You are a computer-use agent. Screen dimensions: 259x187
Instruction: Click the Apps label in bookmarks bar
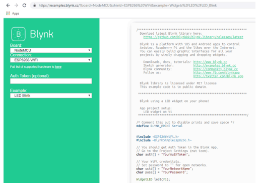coord(16,14)
